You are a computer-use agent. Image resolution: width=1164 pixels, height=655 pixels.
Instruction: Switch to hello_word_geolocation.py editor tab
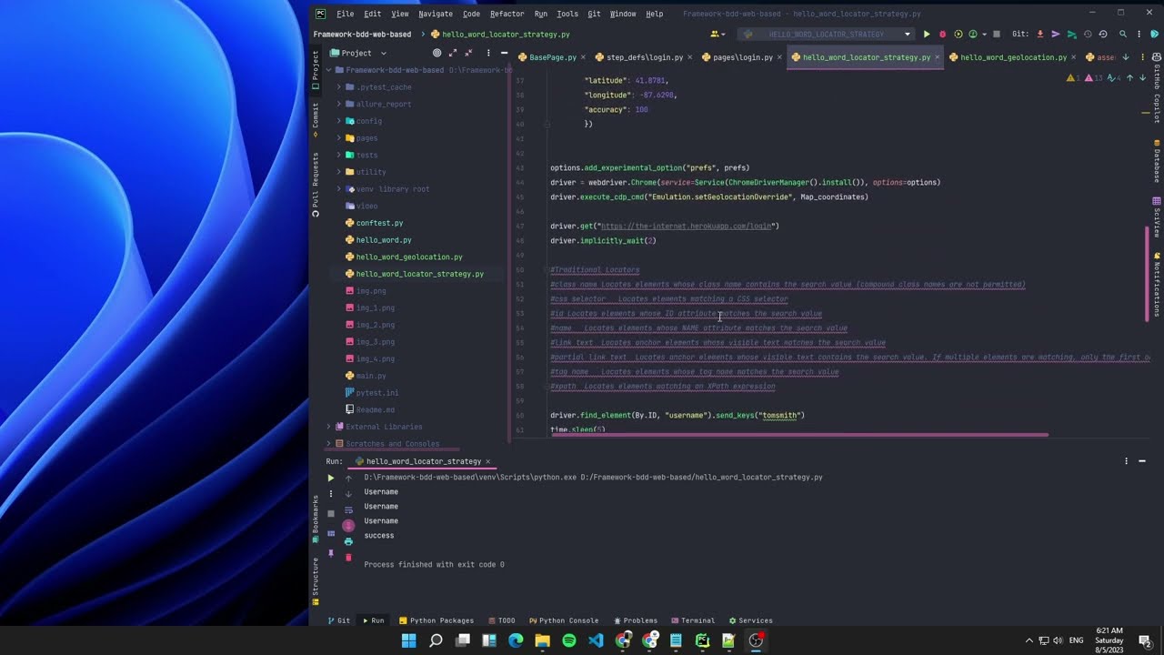1013,57
